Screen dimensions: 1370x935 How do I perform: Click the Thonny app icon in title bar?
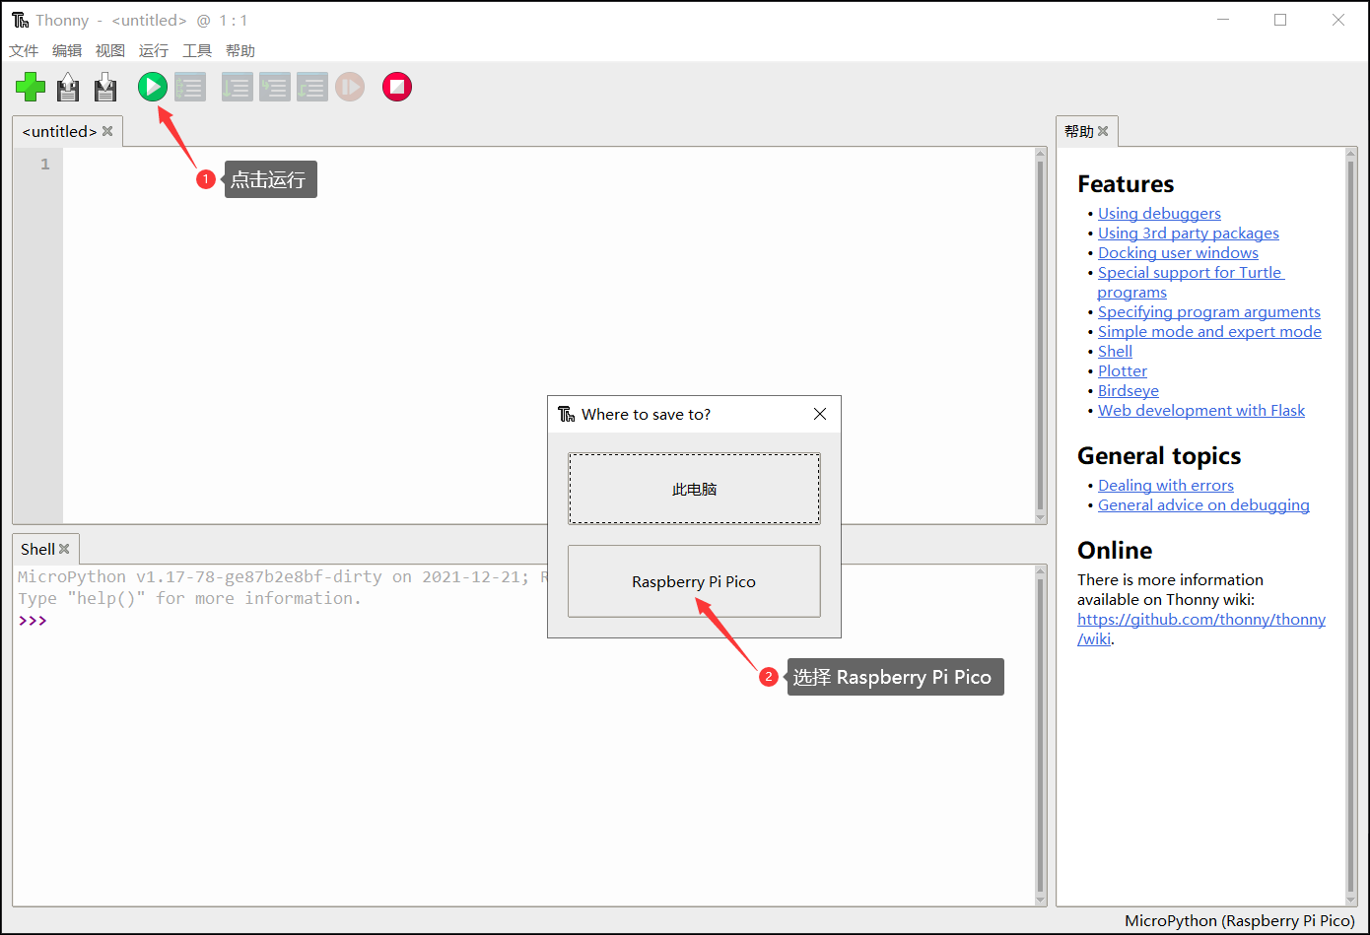point(20,20)
